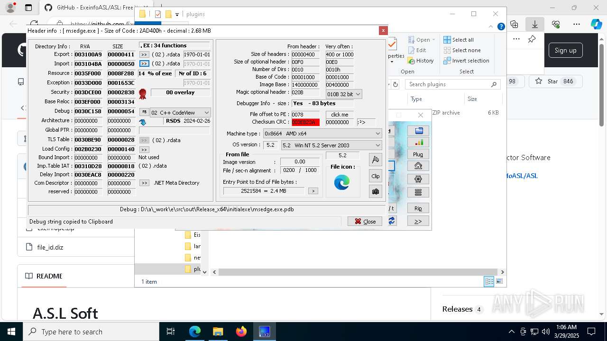Click the Microsoft Edge file icon preview
Image resolution: width=607 pixels, height=341 pixels.
[x=342, y=182]
